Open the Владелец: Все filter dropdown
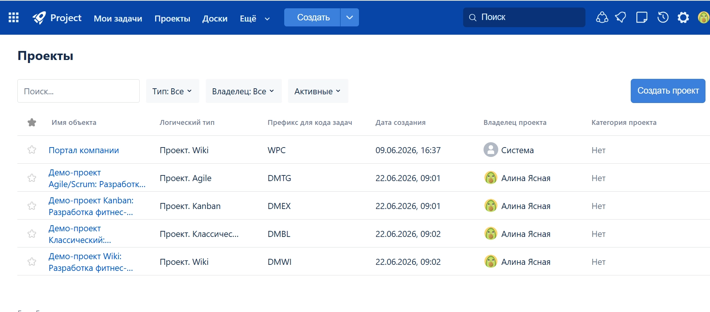The image size is (710, 312). (243, 91)
